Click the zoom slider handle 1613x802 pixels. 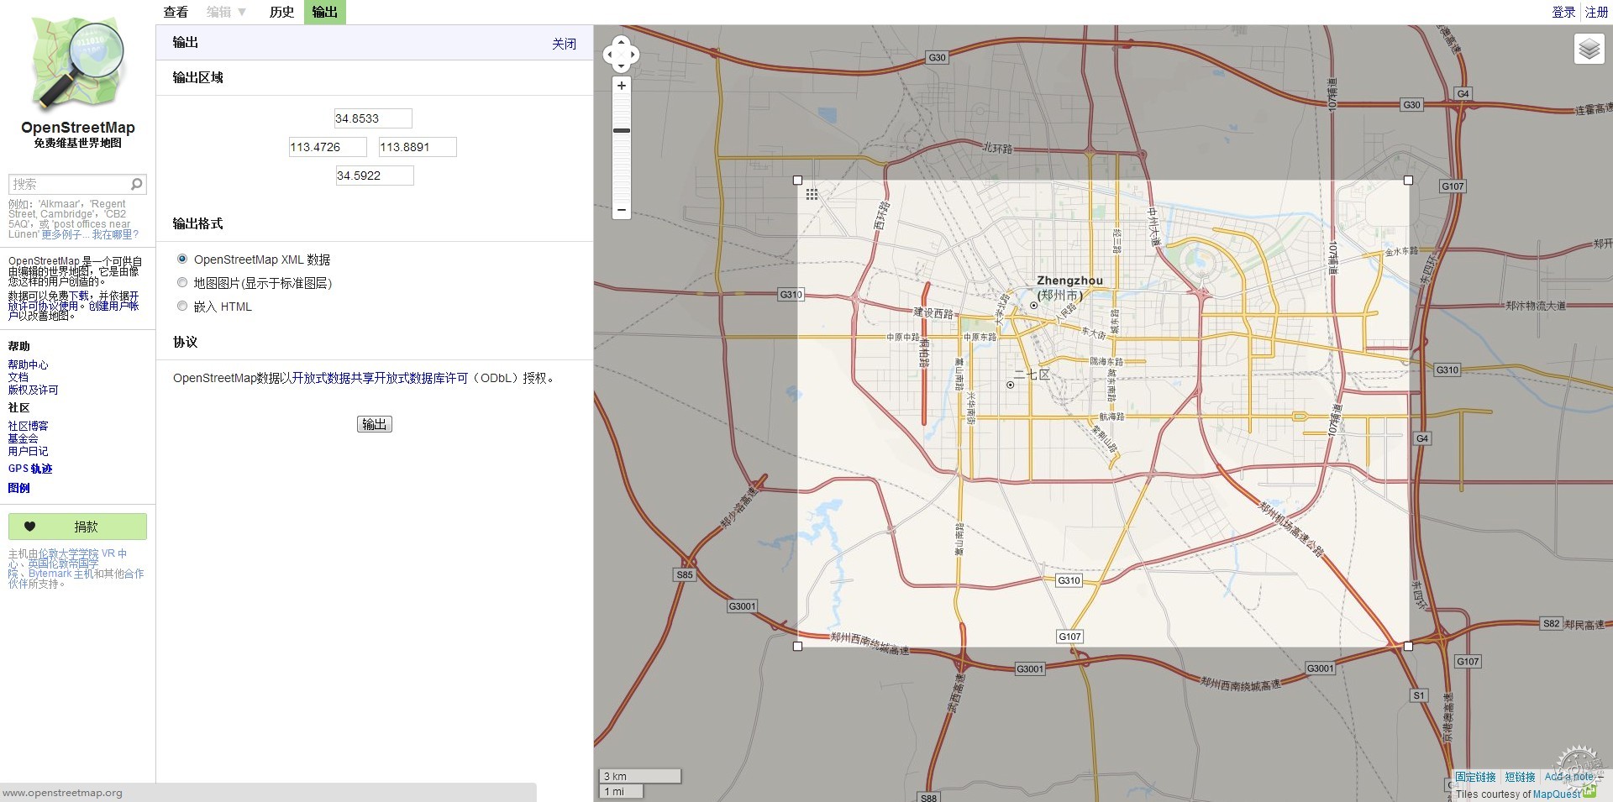pos(622,130)
